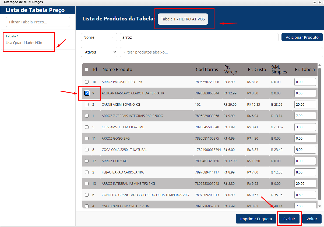Click scrollbar up arrow of product list

tap(319, 65)
